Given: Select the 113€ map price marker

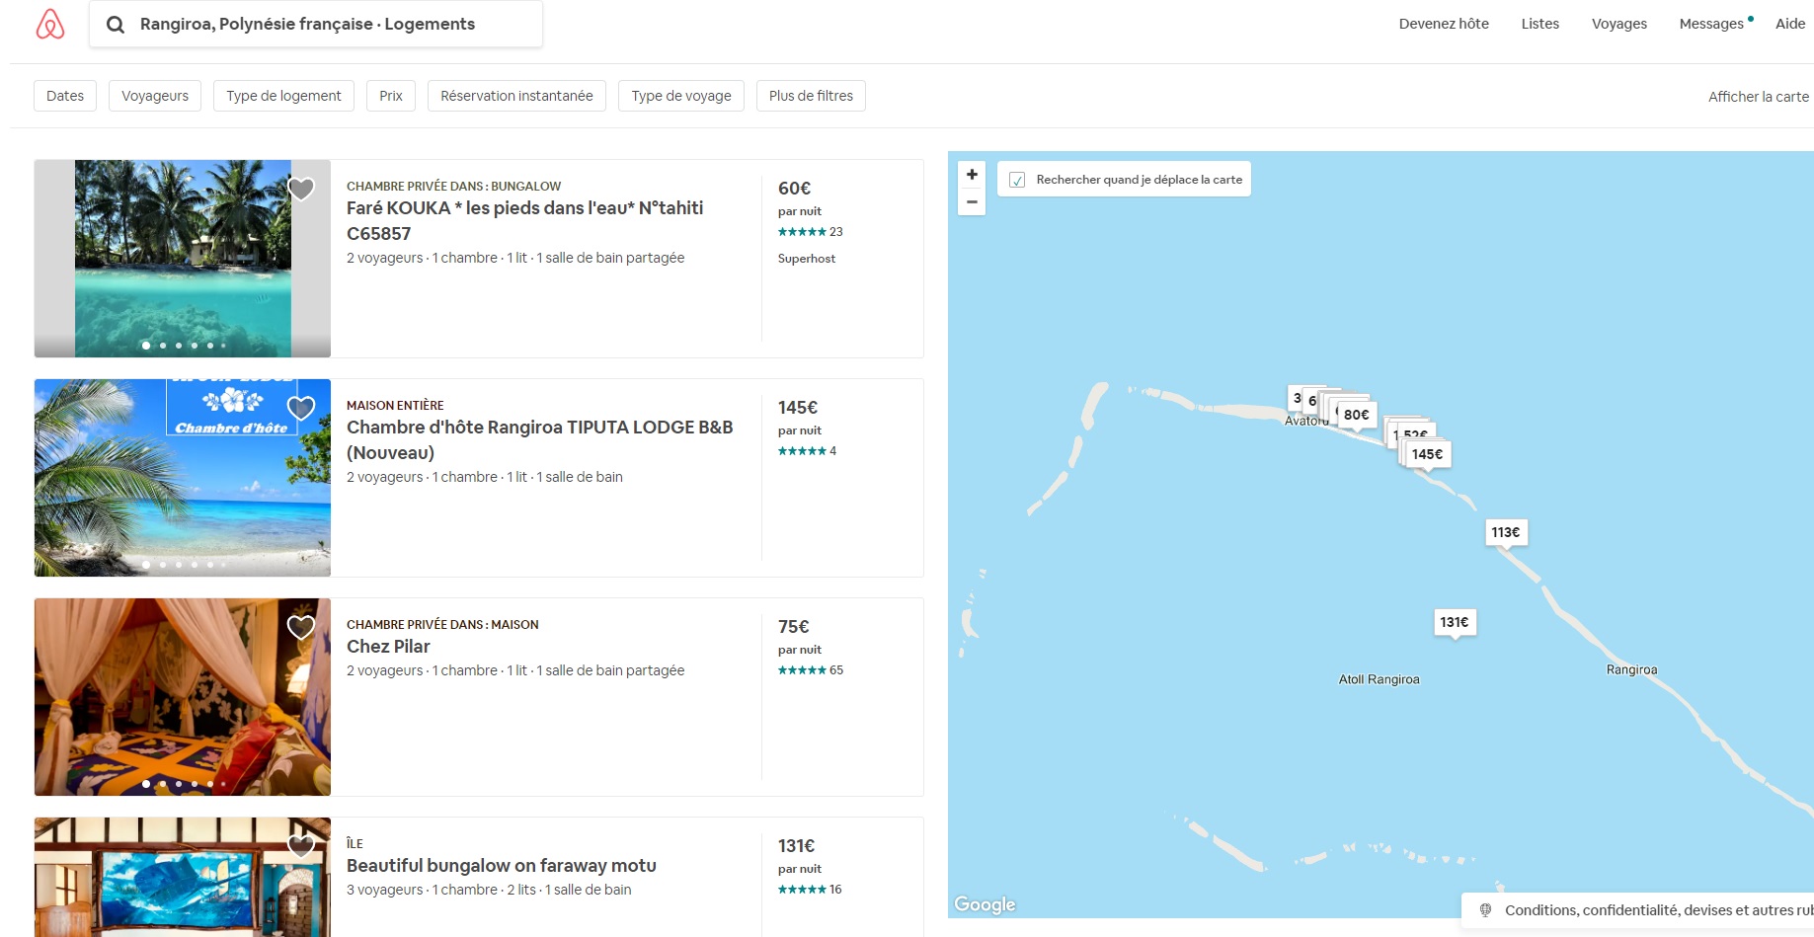Looking at the screenshot, I should click(1506, 532).
